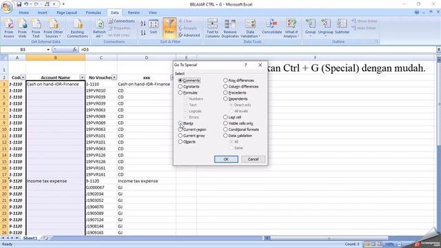Open the View ribbon tab
Viewport: 441px width, 248px height.
pos(153,12)
